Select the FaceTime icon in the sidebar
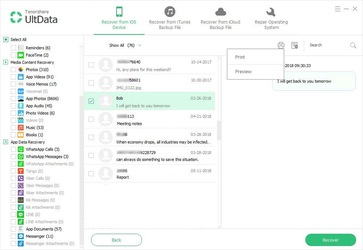The width and height of the screenshot is (363, 250). coord(20,55)
